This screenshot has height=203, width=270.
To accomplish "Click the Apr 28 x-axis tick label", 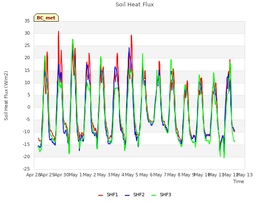I will click(33, 175).
